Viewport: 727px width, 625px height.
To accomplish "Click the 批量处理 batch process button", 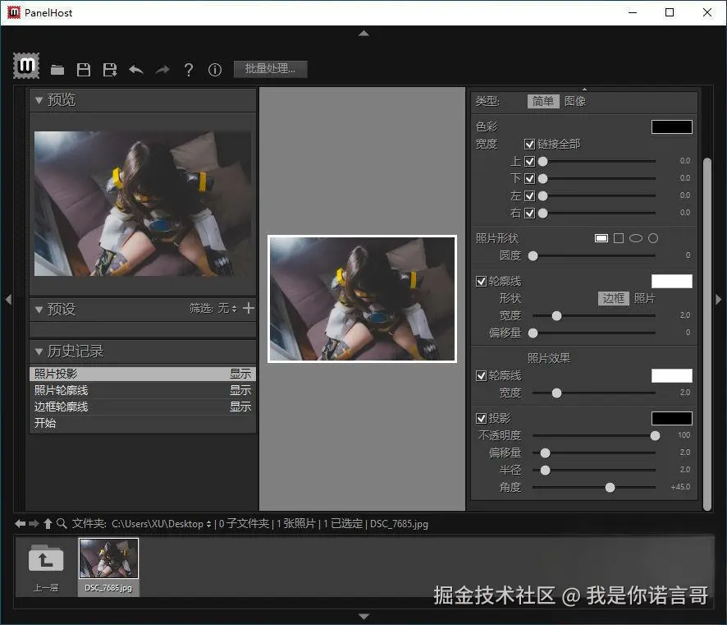I will (x=270, y=69).
